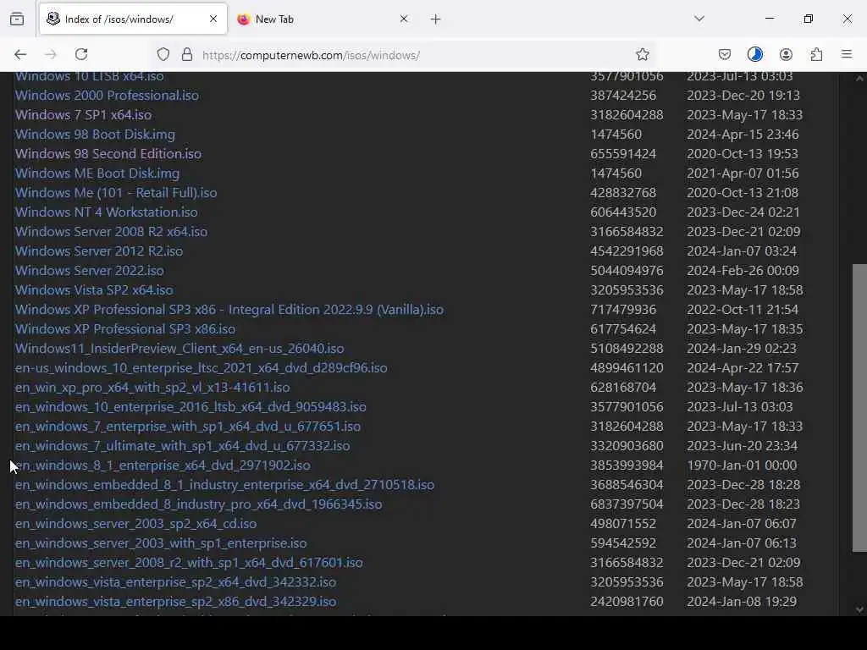Switch to the New Tab tab
867x650 pixels.
click(321, 19)
